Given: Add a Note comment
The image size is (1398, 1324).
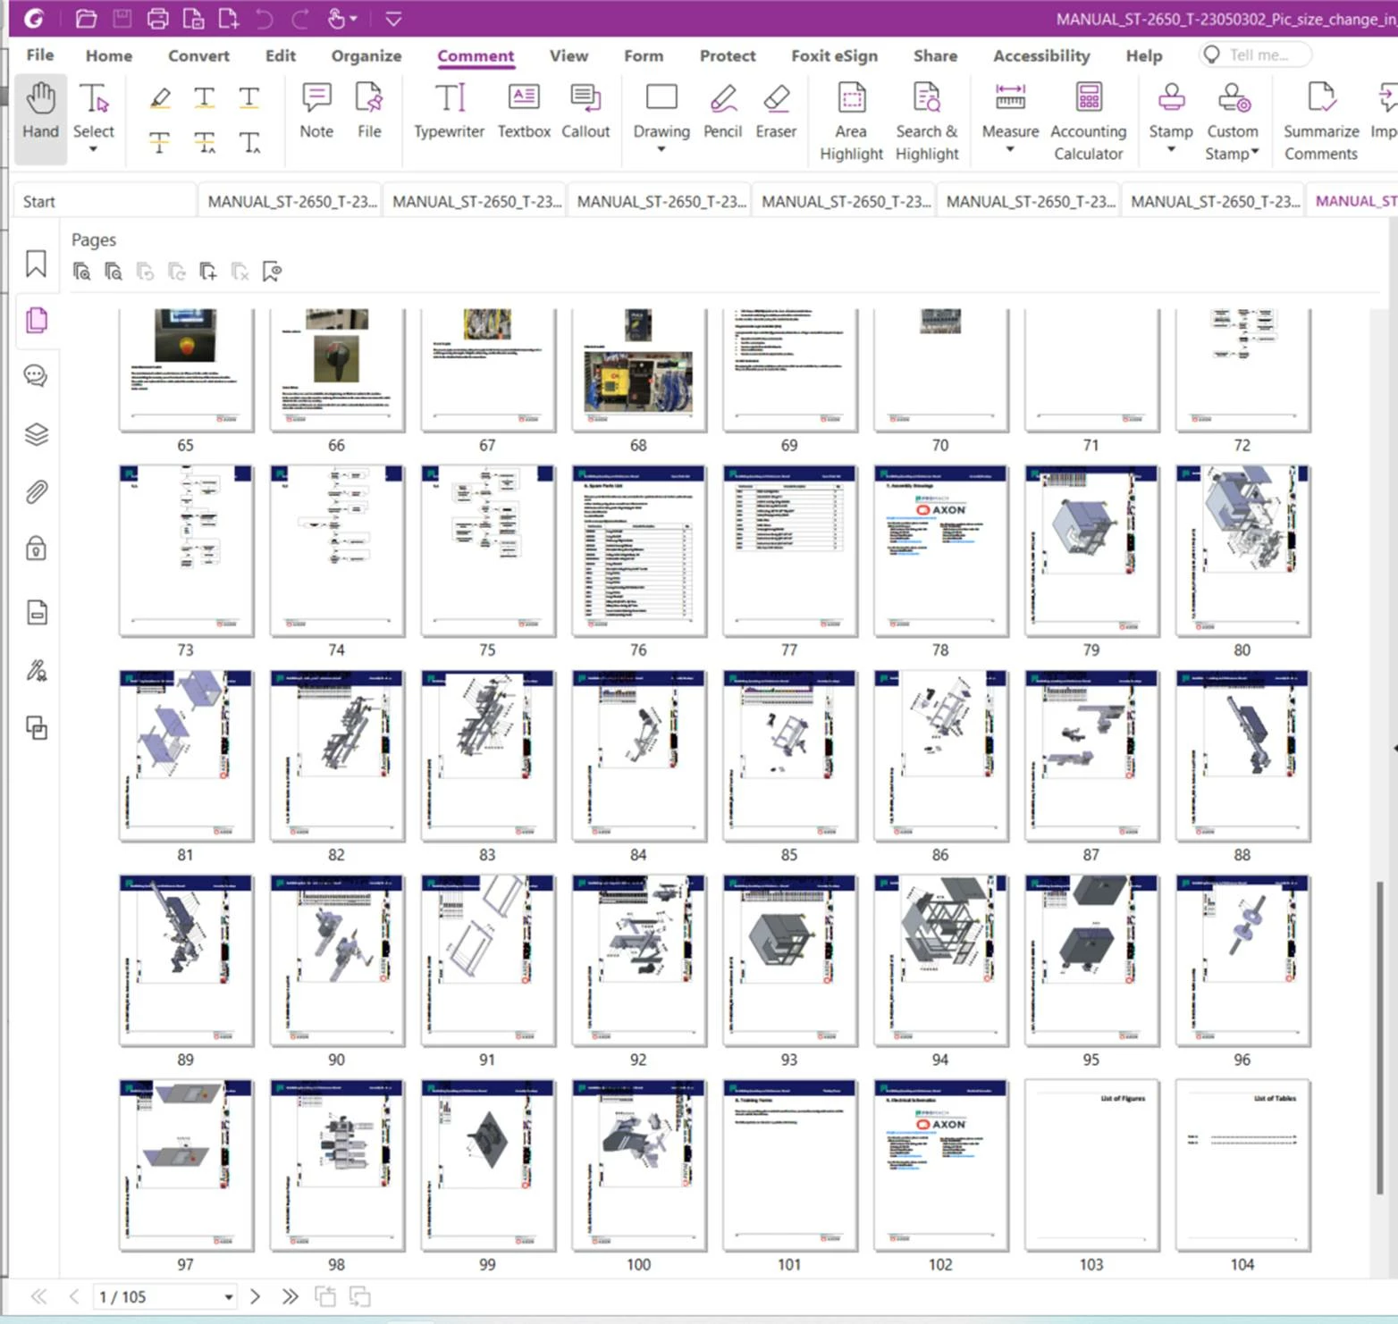Looking at the screenshot, I should tap(316, 112).
